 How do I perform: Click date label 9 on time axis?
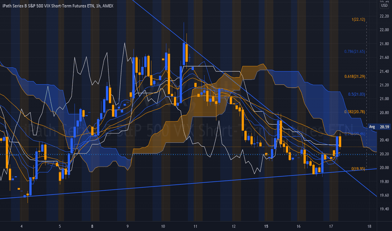pyautogui.click(x=127, y=226)
